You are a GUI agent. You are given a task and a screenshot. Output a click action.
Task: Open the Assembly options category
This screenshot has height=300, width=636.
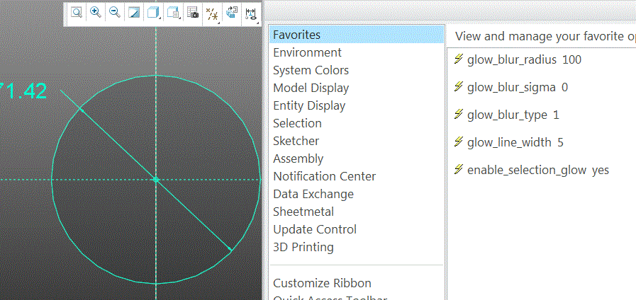point(298,158)
